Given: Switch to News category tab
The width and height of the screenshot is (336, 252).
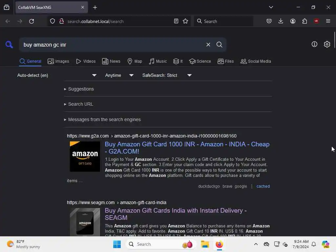Looking at the screenshot, I should point(111,61).
